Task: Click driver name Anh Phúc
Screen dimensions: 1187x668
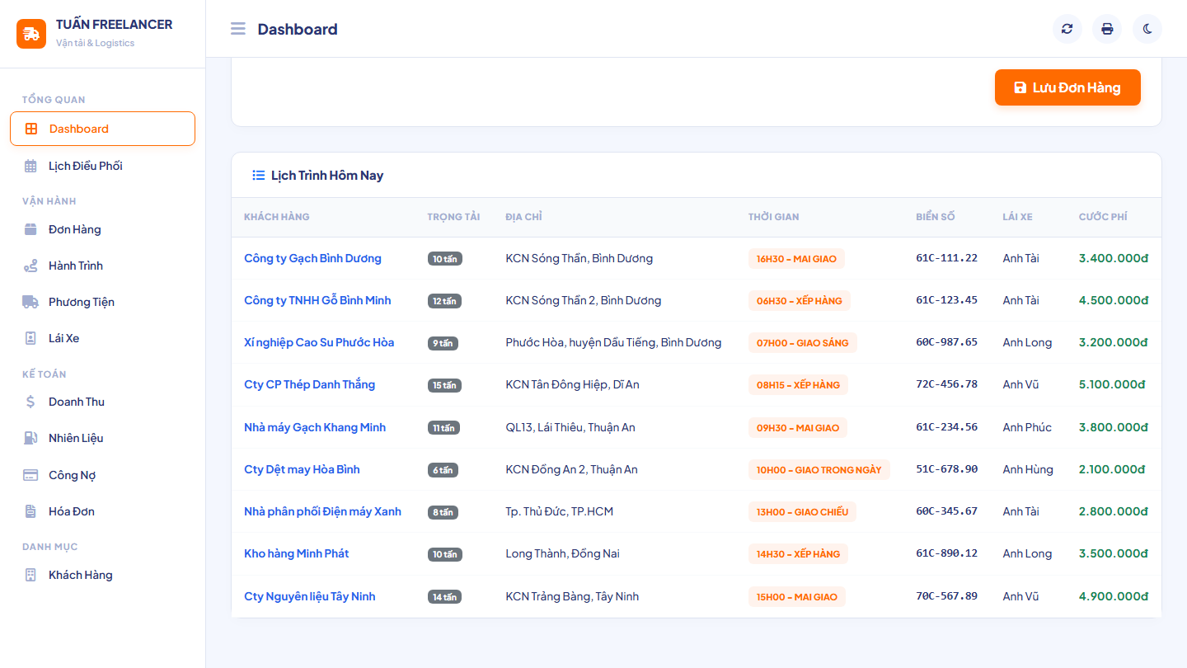Action: [x=1027, y=427]
